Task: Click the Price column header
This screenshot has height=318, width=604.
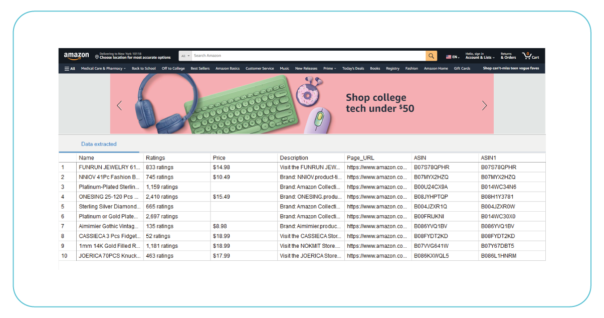Action: (x=244, y=157)
